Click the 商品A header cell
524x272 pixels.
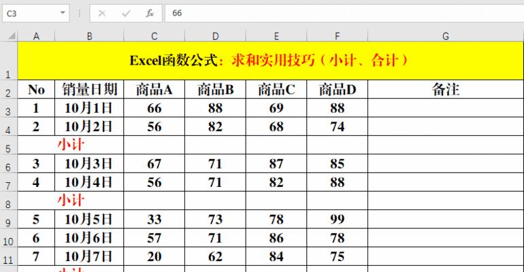[x=154, y=90]
